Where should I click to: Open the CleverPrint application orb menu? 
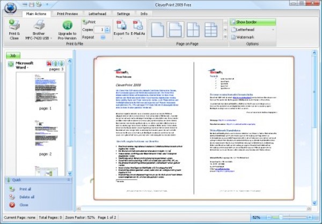click(x=11, y=8)
